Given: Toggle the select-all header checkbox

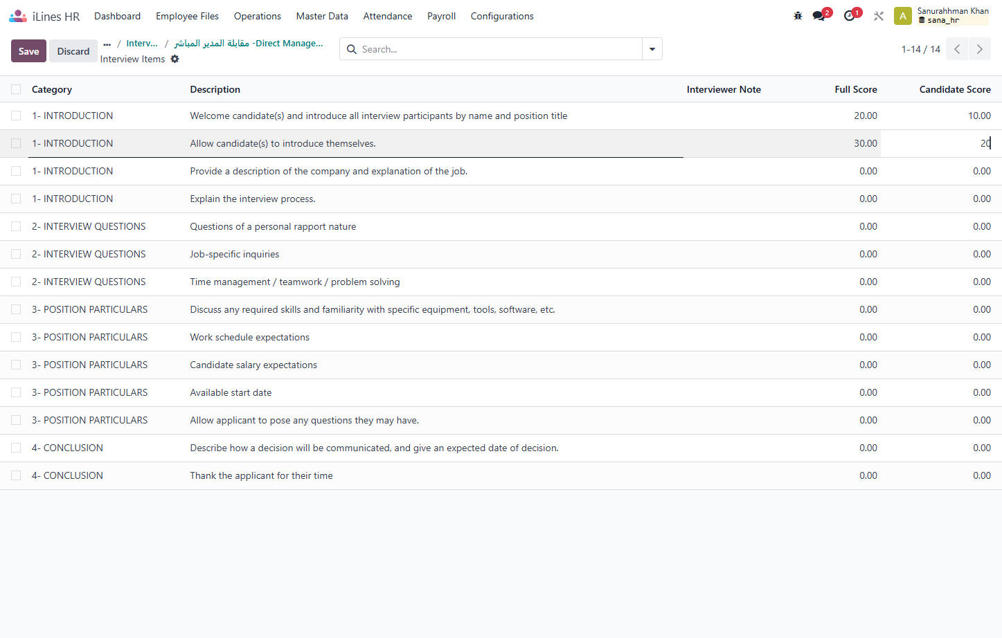Looking at the screenshot, I should [x=16, y=89].
